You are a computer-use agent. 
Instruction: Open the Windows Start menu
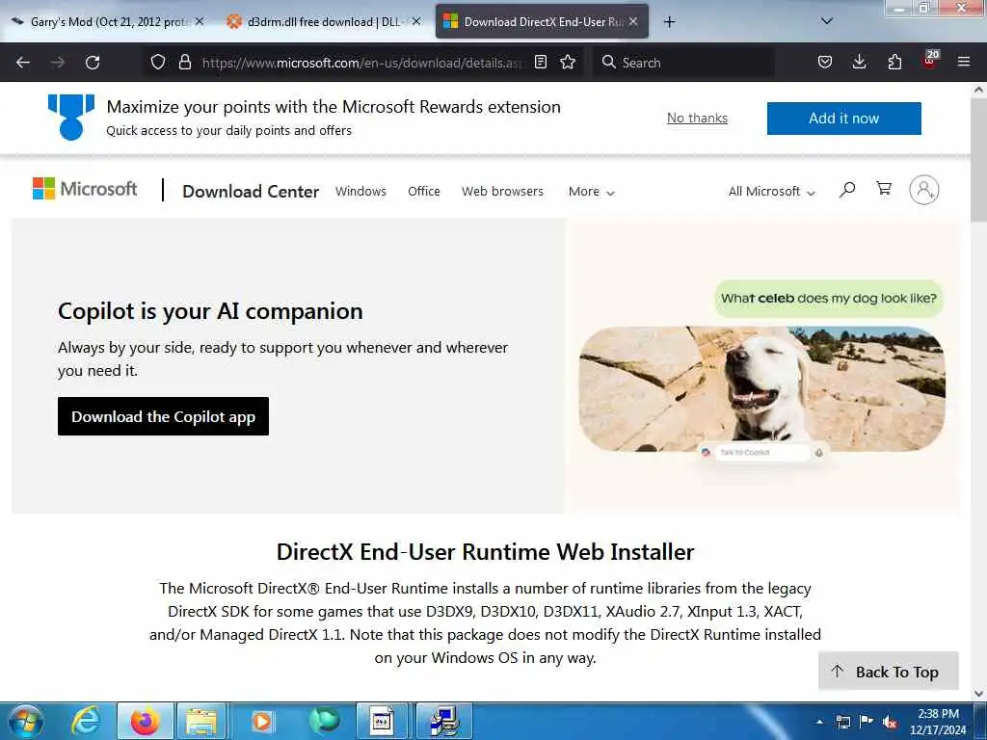[26, 721]
